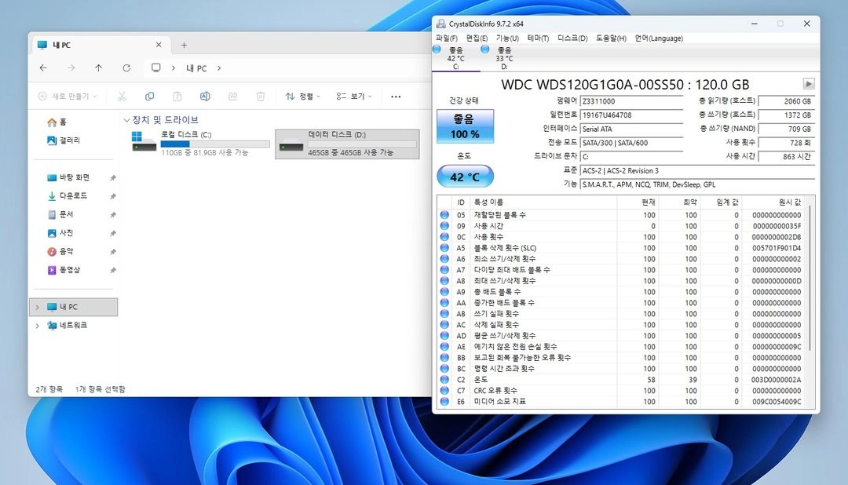Click the chevron after 내 PC in address bar
Image resolution: width=848 pixels, height=485 pixels.
coord(219,68)
